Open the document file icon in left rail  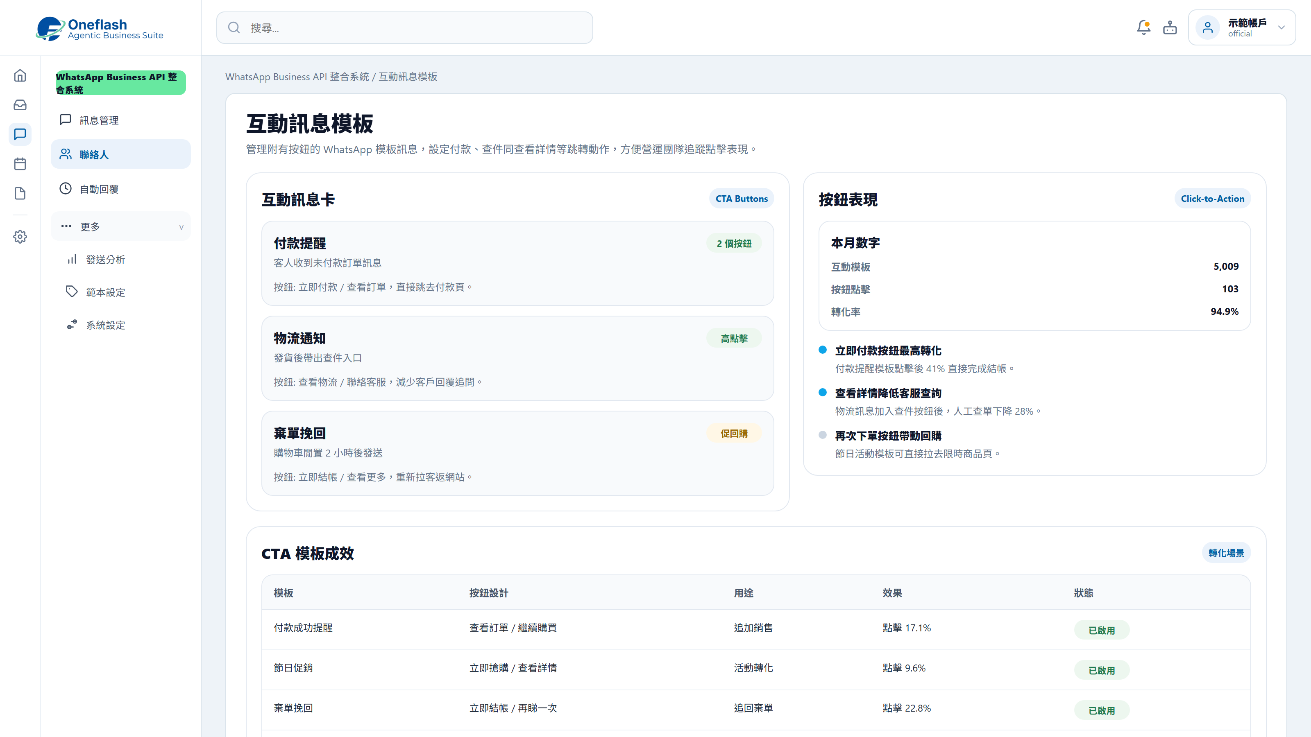20,193
